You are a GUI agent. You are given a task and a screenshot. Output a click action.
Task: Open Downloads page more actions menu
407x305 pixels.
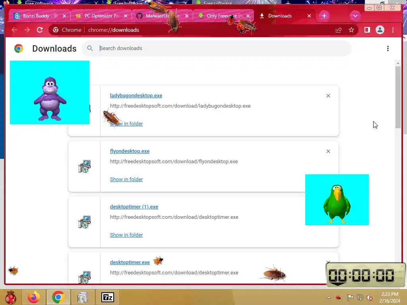pos(388,48)
